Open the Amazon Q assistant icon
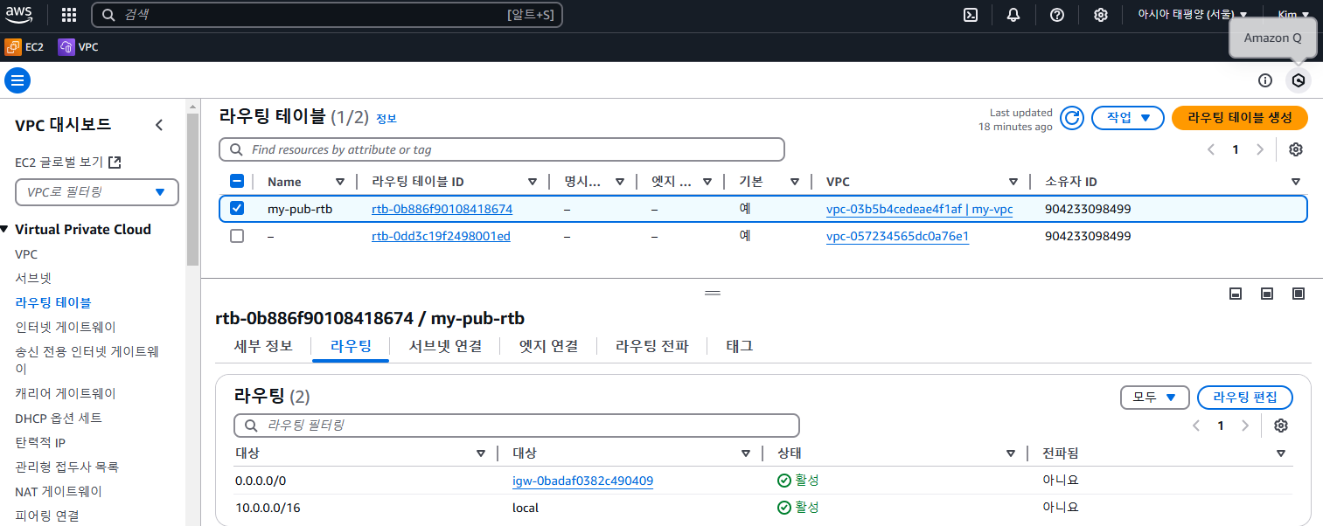Image resolution: width=1323 pixels, height=526 pixels. pyautogui.click(x=1299, y=80)
